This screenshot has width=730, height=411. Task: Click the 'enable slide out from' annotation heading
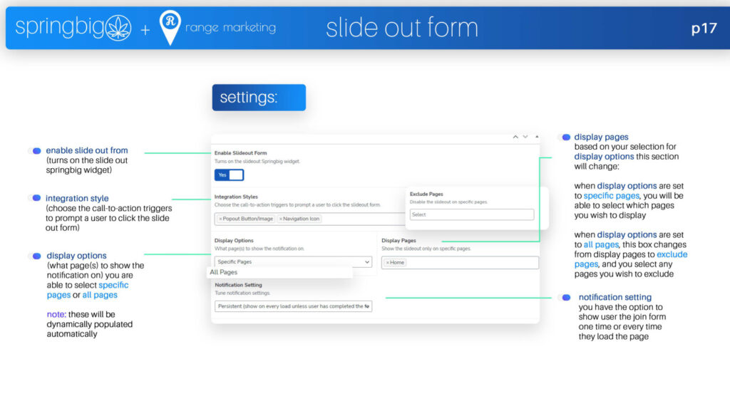click(86, 150)
